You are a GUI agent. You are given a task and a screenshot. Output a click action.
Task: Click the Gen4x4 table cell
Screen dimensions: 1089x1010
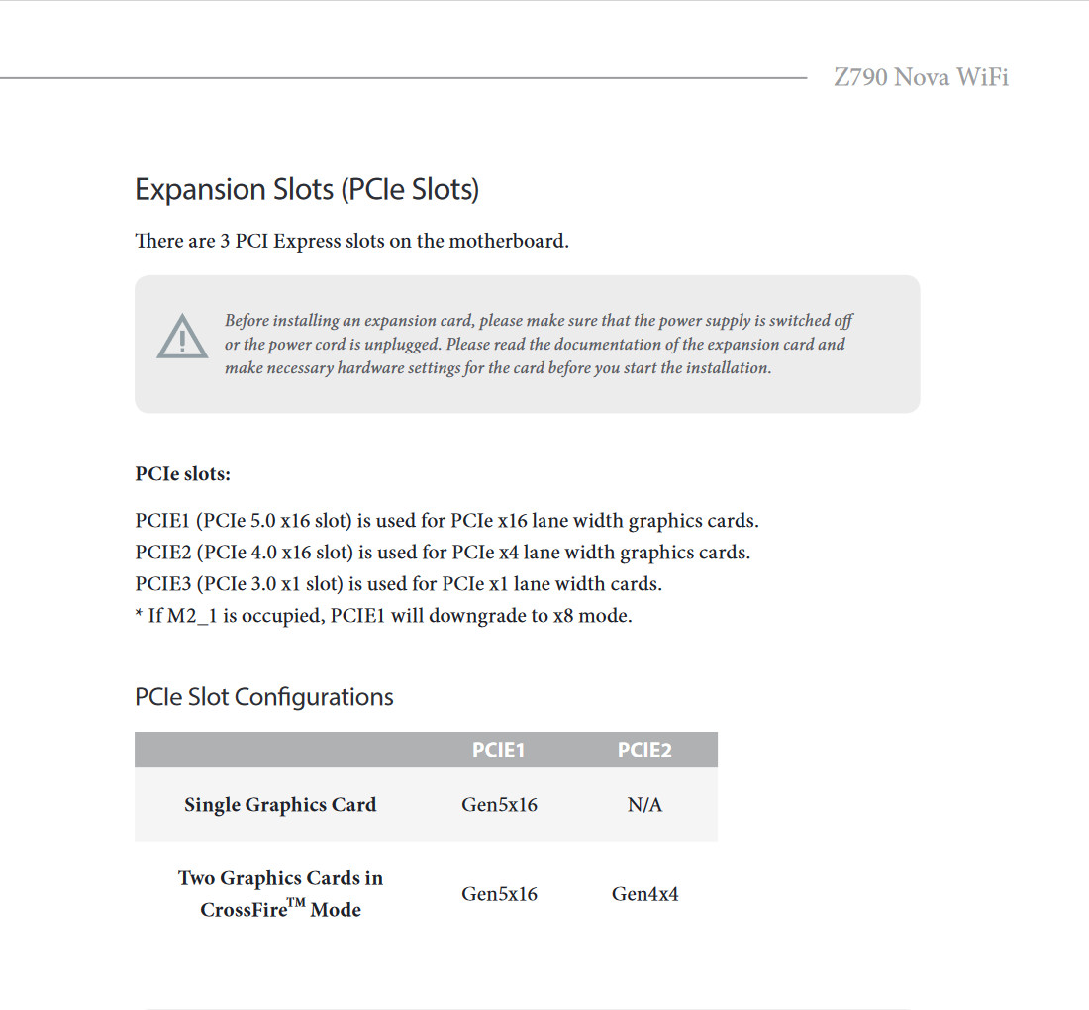pos(644,894)
